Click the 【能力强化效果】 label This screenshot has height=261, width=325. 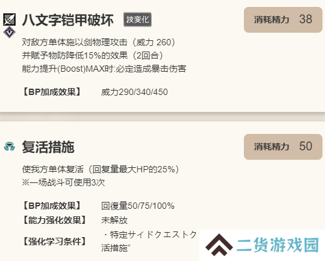[55, 220]
